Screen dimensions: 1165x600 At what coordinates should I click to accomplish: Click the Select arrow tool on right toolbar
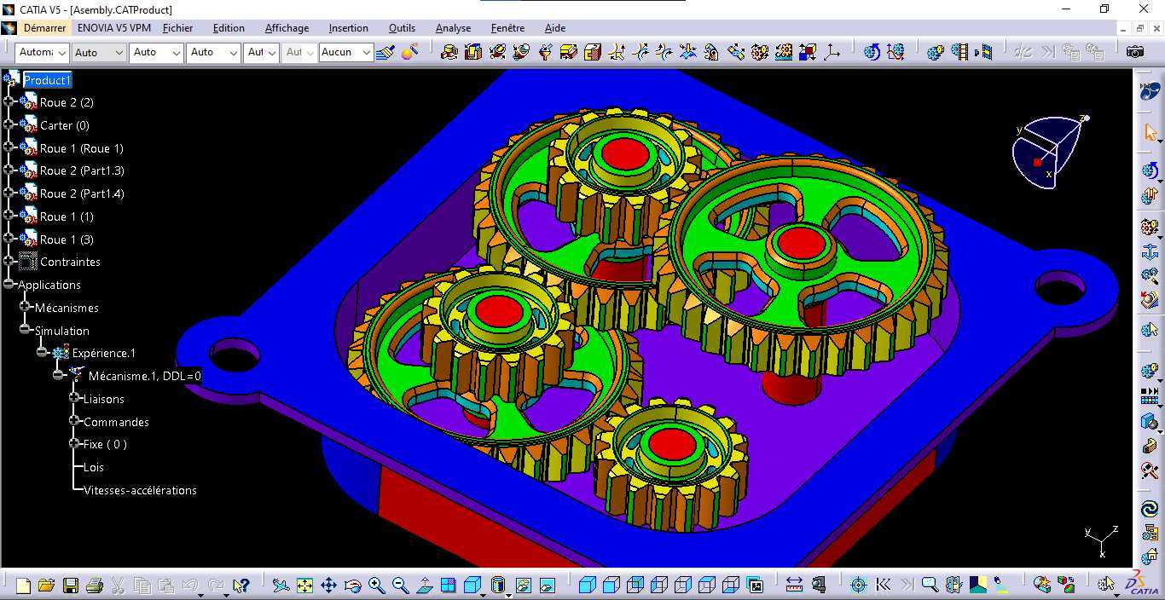(1150, 132)
